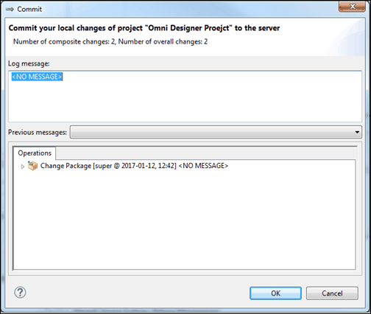Click the Commit arrow icon in title bar
This screenshot has width=371, height=314.
(10, 10)
